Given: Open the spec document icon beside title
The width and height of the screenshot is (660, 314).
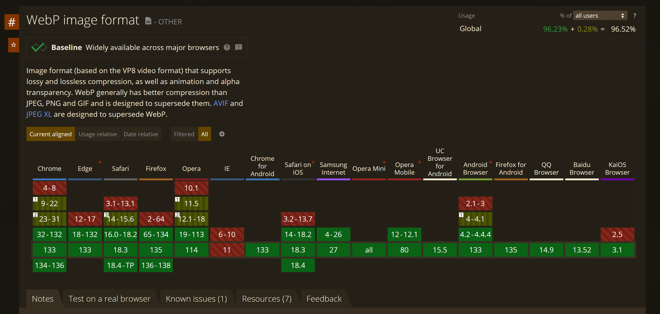Looking at the screenshot, I should [x=148, y=21].
